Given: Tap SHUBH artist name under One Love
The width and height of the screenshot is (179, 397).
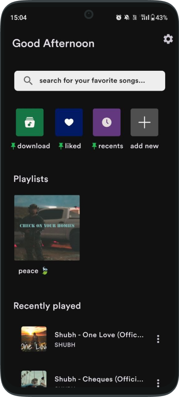Looking at the screenshot, I should [65, 345].
